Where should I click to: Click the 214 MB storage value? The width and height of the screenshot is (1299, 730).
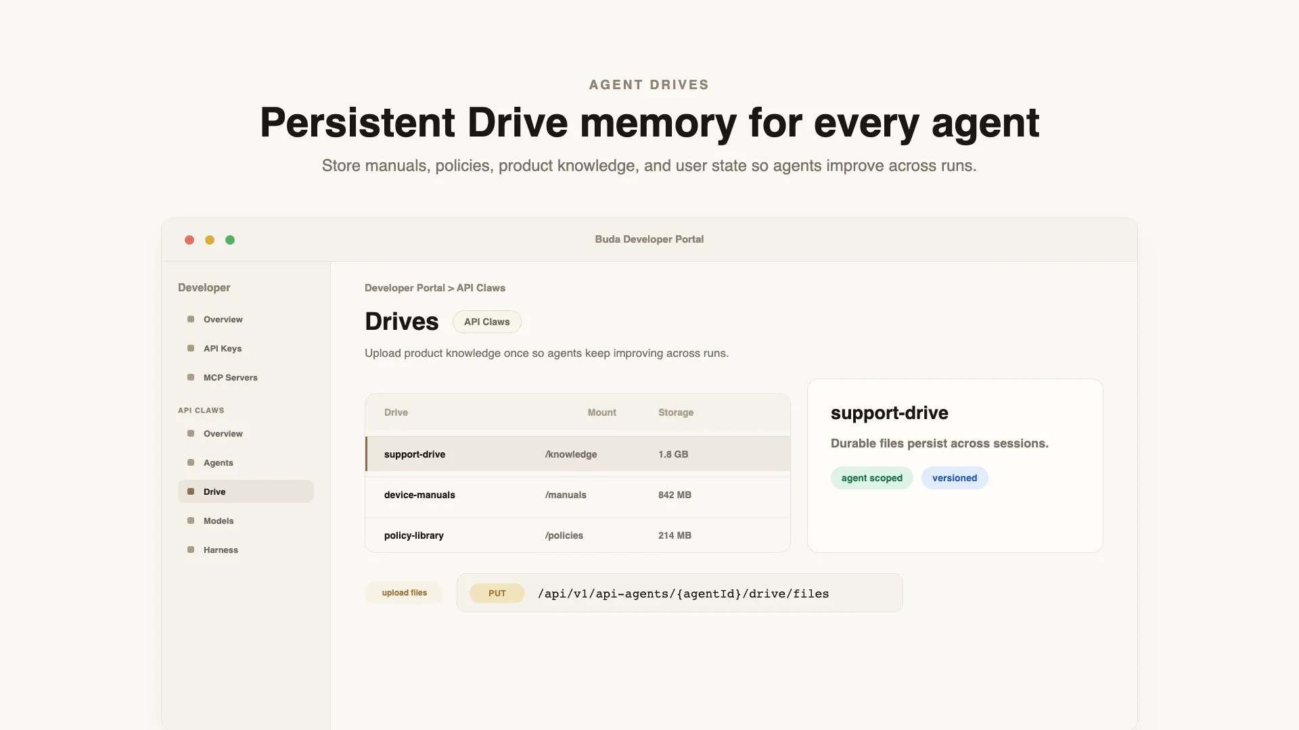(x=675, y=535)
